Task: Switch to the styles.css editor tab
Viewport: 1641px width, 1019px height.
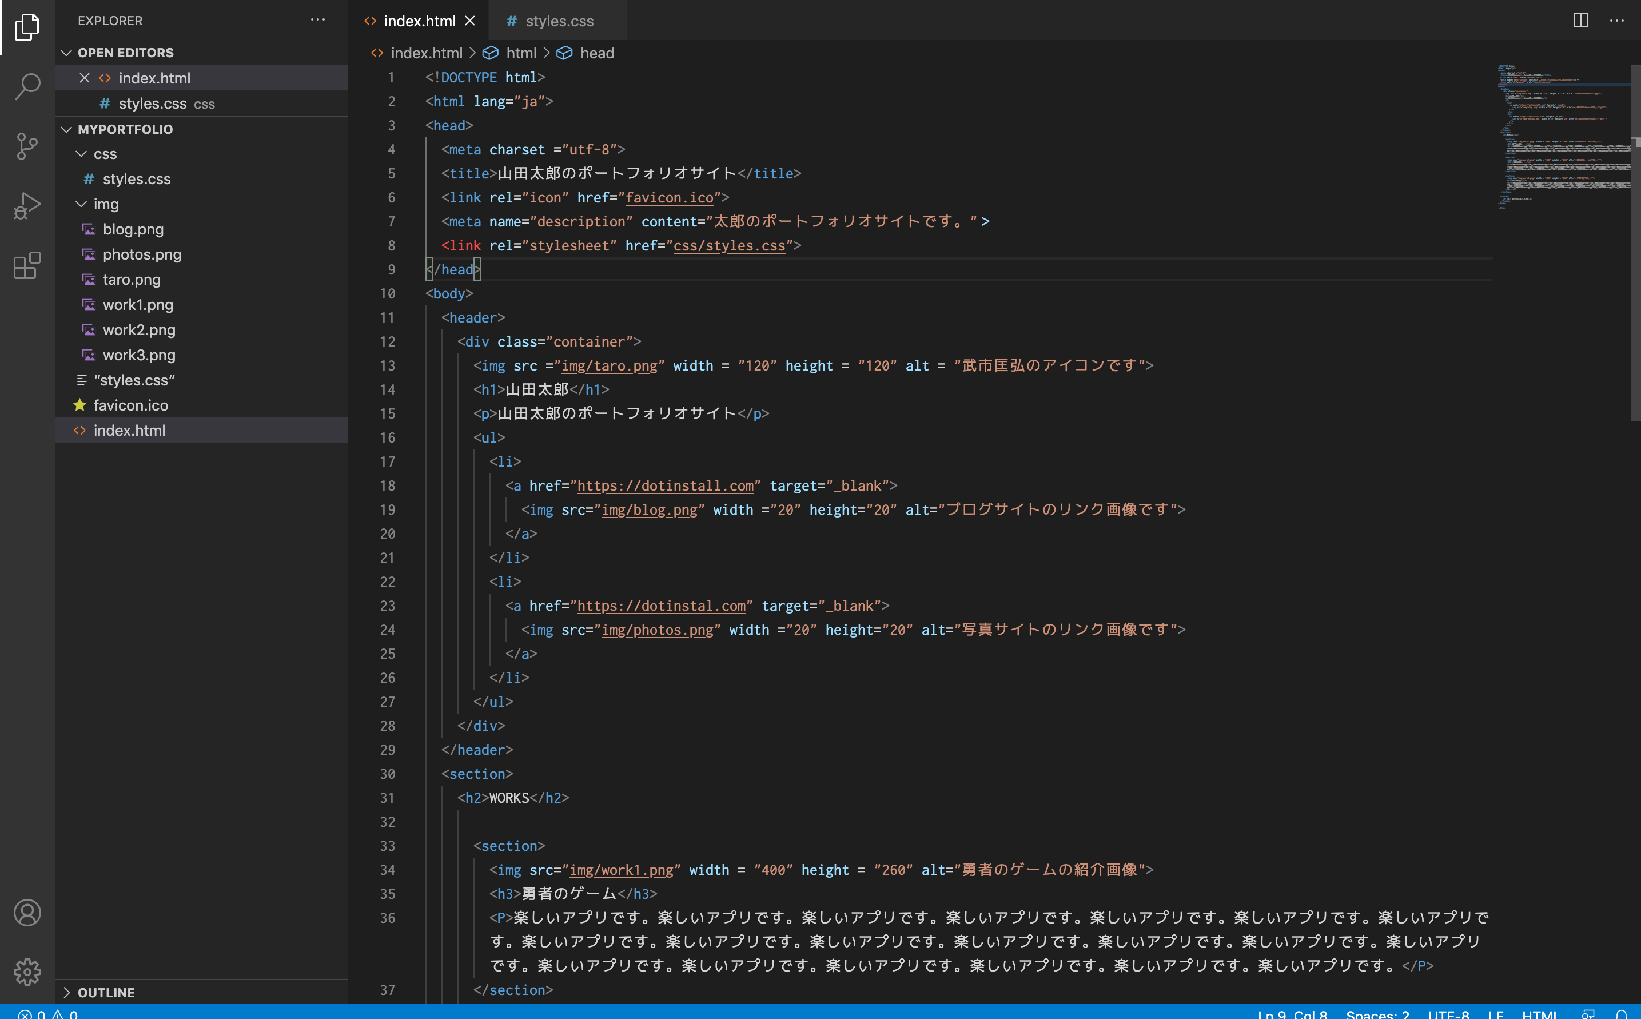Action: pyautogui.click(x=558, y=21)
